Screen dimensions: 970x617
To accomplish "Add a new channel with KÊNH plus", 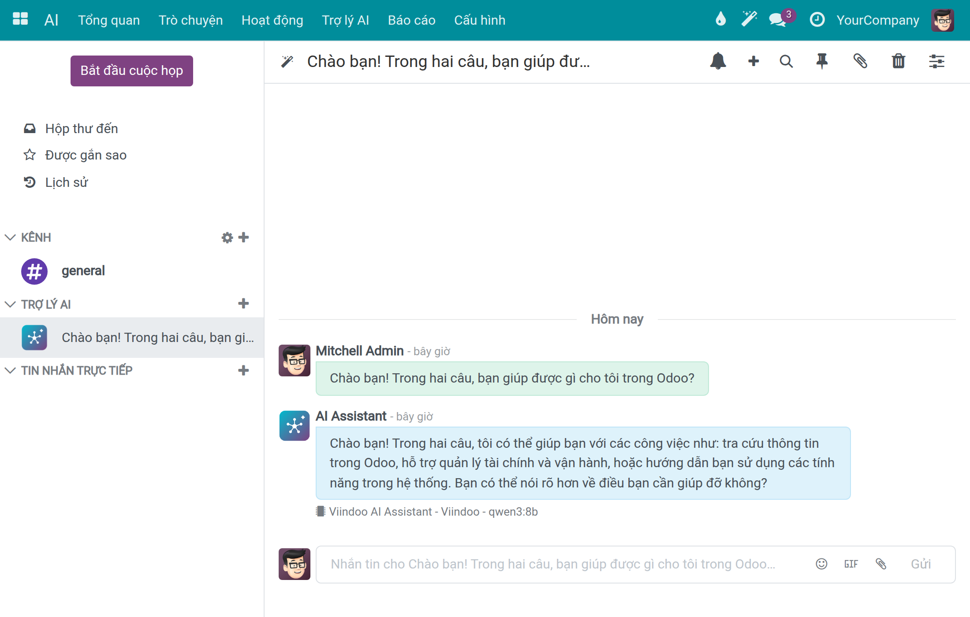I will point(243,238).
